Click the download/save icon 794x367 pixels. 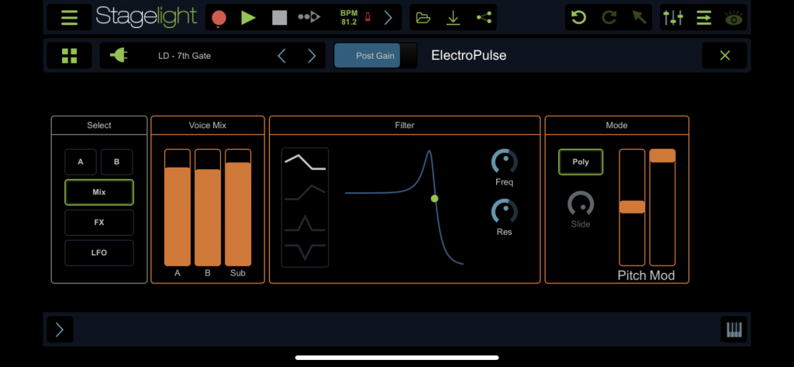(453, 18)
